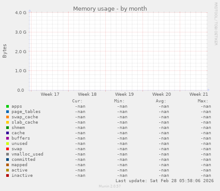Click the orange swap_cache legend swatch
The image size is (220, 191).
8,117
